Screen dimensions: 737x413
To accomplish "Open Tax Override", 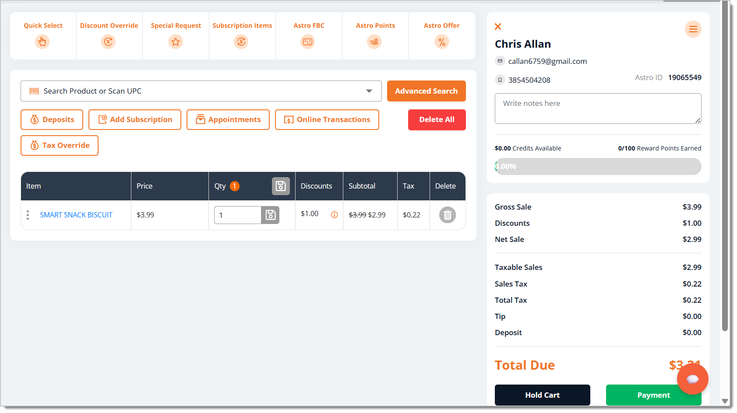I will tap(60, 145).
